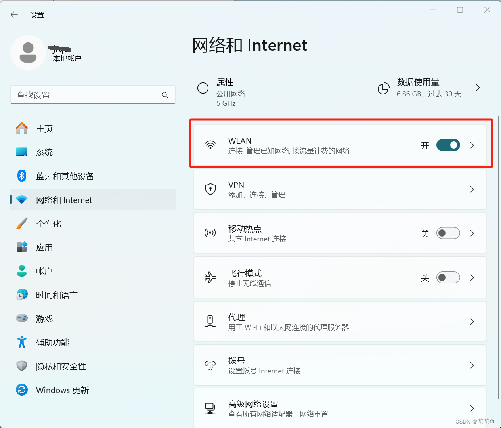This screenshot has height=428, width=501.
Task: Click the Time and language globe icon
Action: [x=22, y=294]
